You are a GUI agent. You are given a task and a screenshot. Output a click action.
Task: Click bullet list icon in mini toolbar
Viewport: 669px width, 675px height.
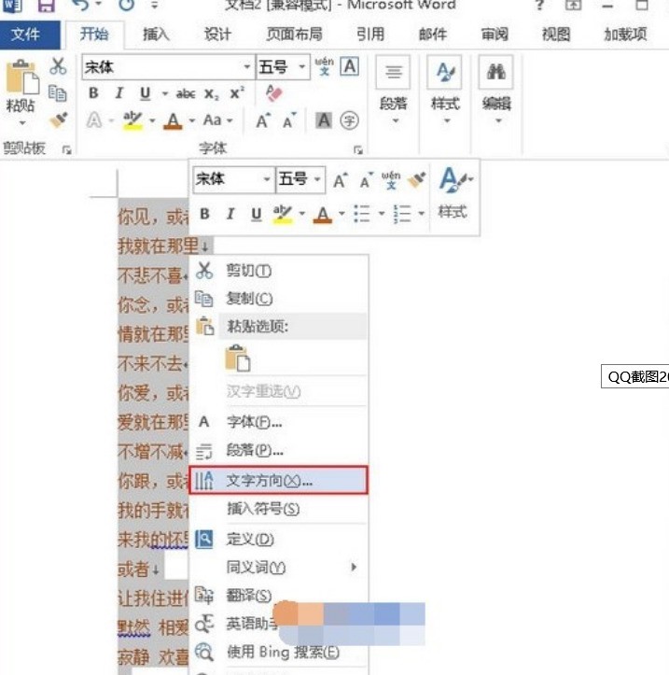pos(361,214)
